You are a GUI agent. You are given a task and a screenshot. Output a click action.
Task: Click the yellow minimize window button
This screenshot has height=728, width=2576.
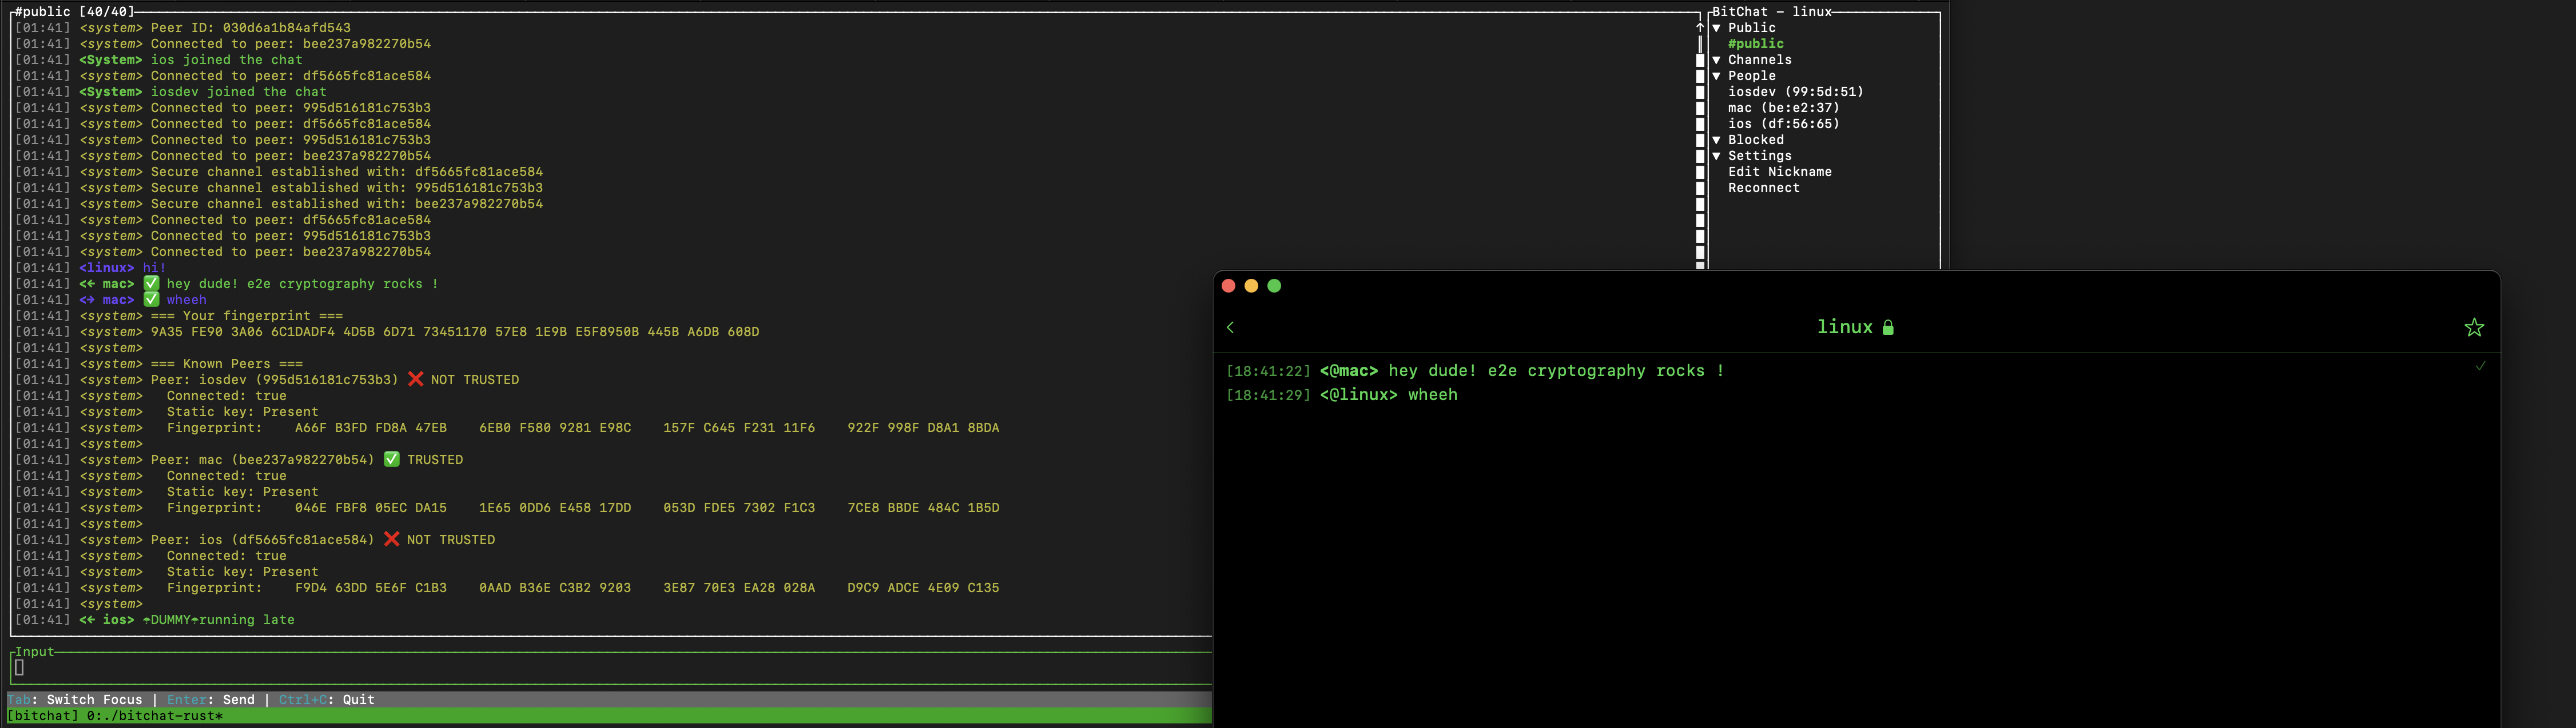(x=1251, y=286)
